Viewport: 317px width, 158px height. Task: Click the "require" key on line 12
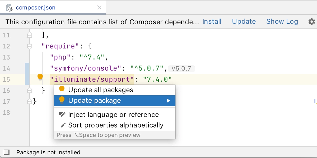[x=60, y=46]
